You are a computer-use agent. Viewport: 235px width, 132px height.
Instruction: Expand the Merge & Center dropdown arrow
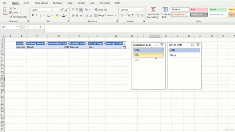[116, 15]
